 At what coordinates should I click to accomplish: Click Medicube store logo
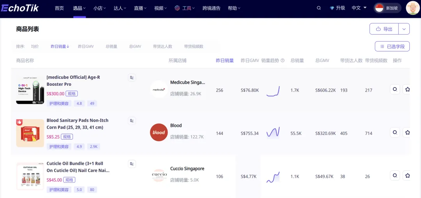(x=159, y=89)
